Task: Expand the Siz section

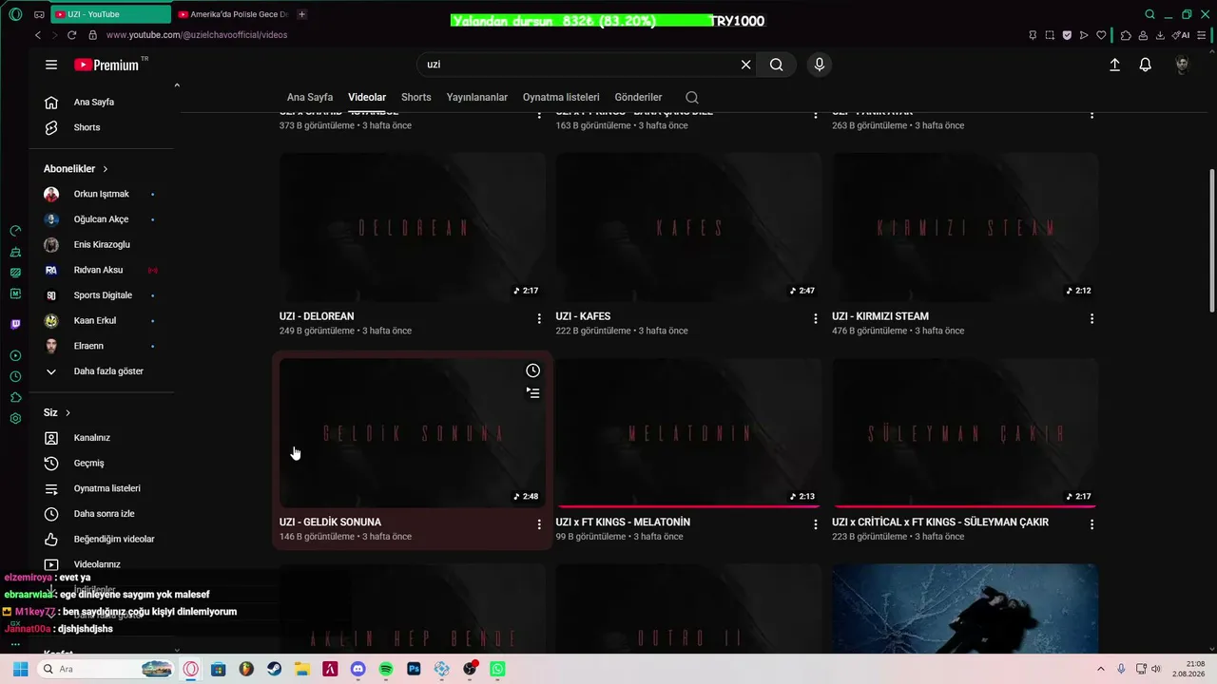Action: point(57,412)
